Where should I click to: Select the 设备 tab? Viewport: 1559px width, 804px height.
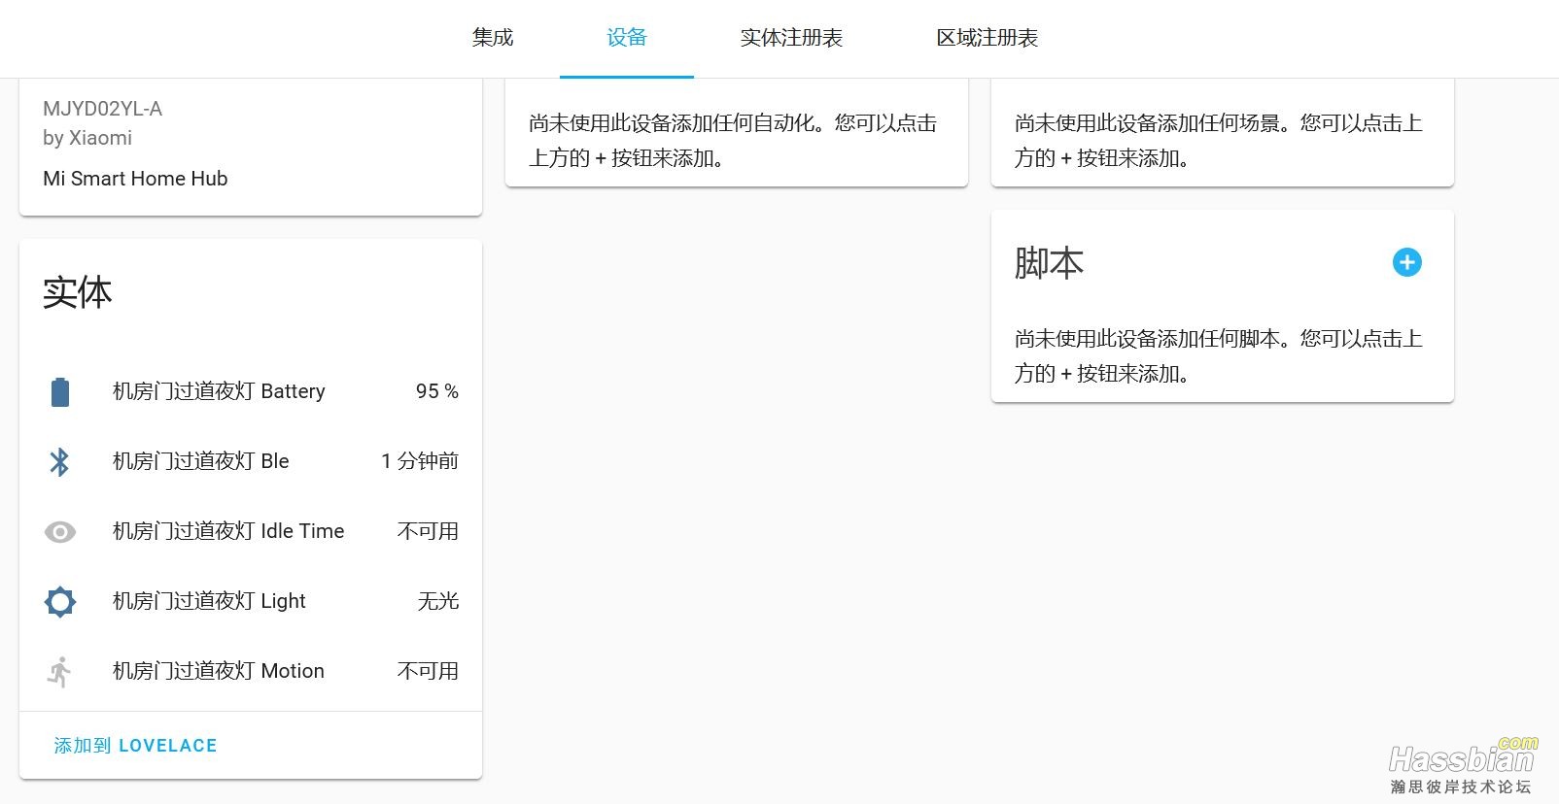tap(626, 38)
